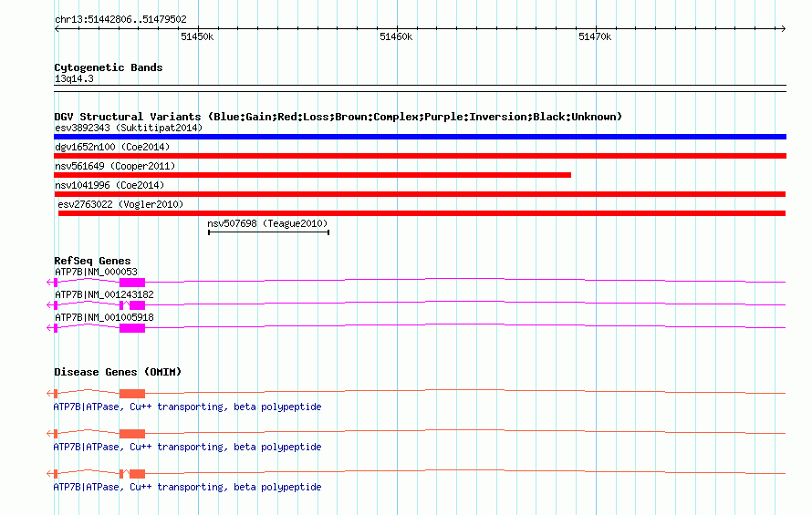
Task: Select the ATP7B|NM_000053 transcript label
Action: point(96,272)
